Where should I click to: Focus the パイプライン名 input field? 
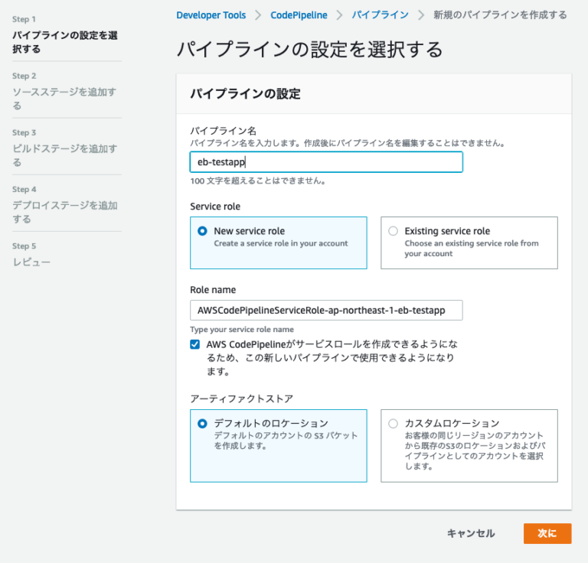tap(326, 162)
